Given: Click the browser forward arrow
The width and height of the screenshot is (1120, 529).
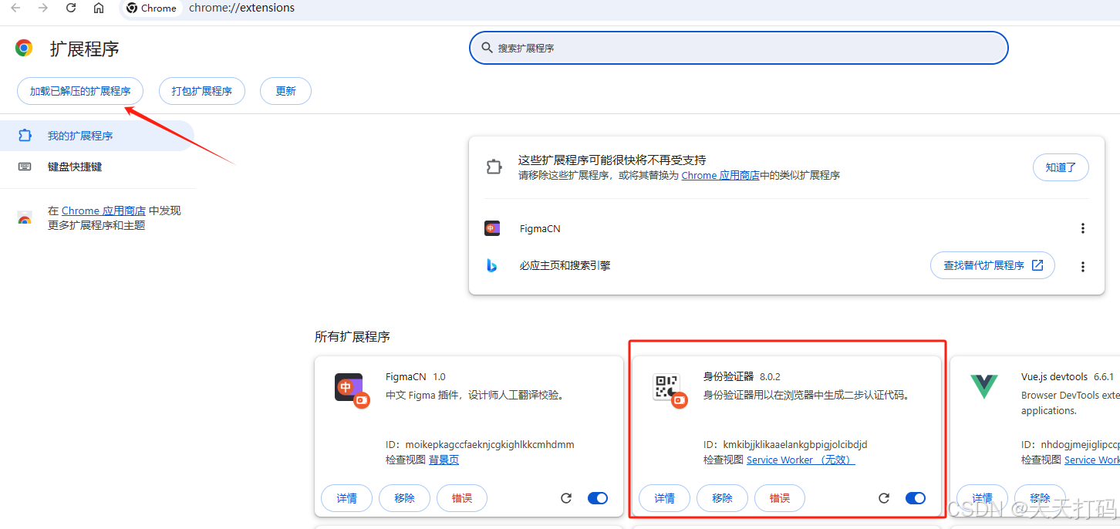Looking at the screenshot, I should 43,8.
